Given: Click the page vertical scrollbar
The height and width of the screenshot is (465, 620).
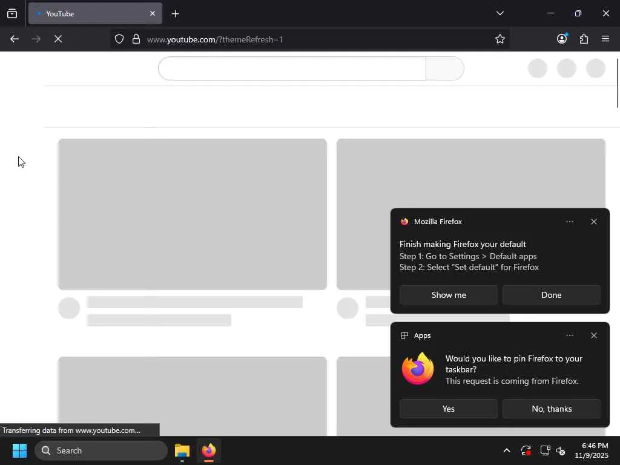Looking at the screenshot, I should click(x=617, y=83).
